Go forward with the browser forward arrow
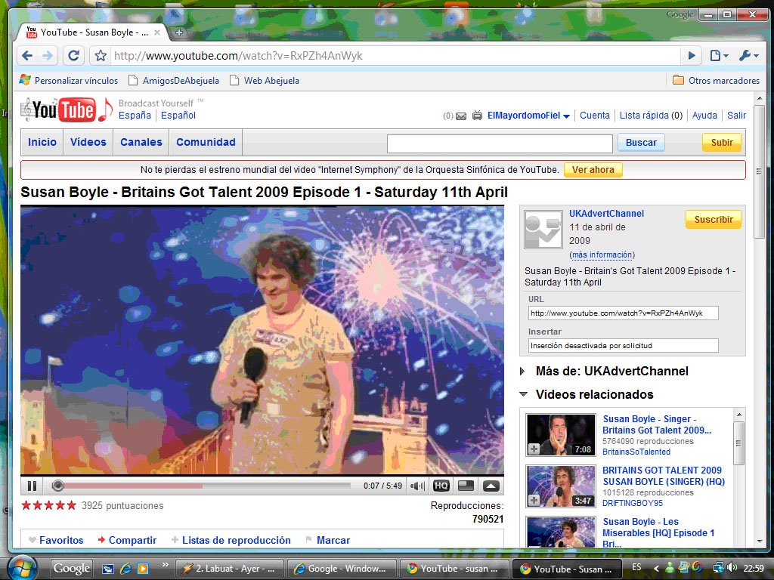Viewport: 774px width, 580px height. [48, 56]
